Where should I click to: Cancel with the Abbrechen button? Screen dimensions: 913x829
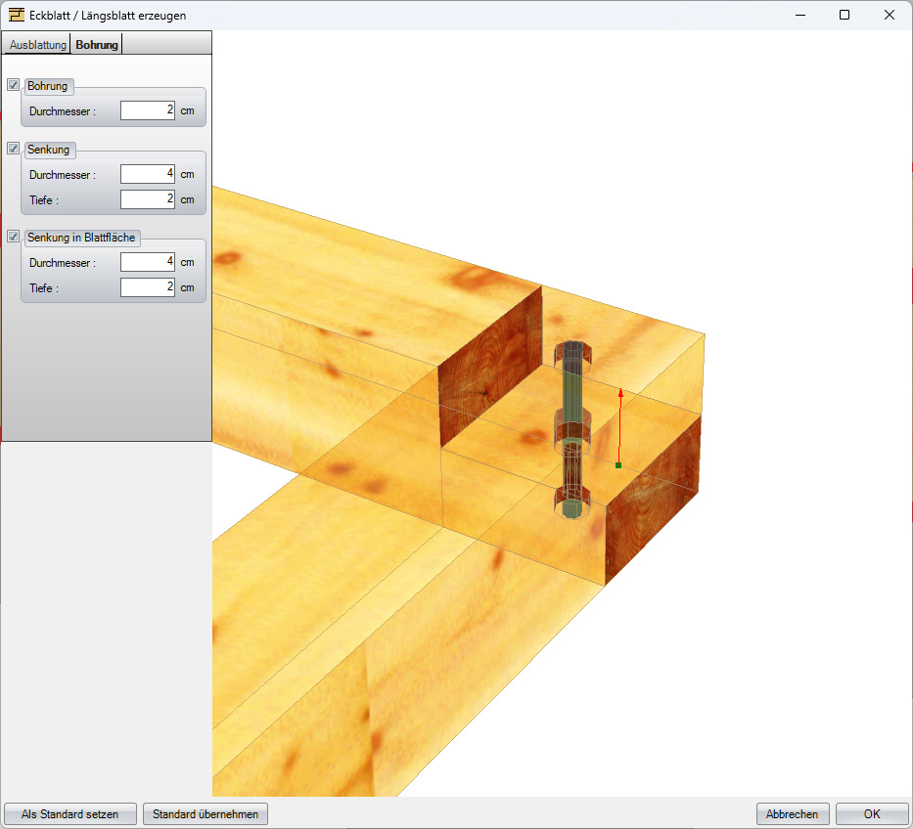(x=793, y=813)
